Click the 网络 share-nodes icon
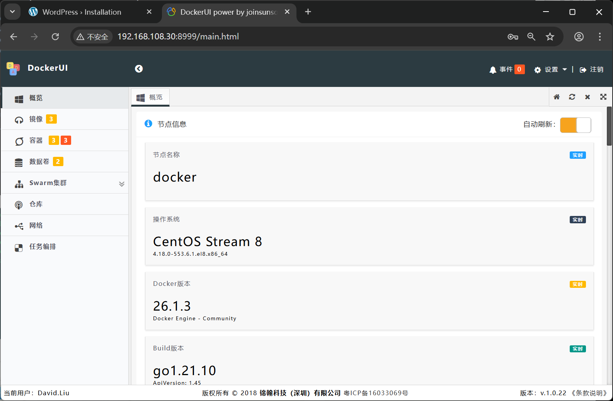Viewport: 613px width, 401px height. [19, 226]
